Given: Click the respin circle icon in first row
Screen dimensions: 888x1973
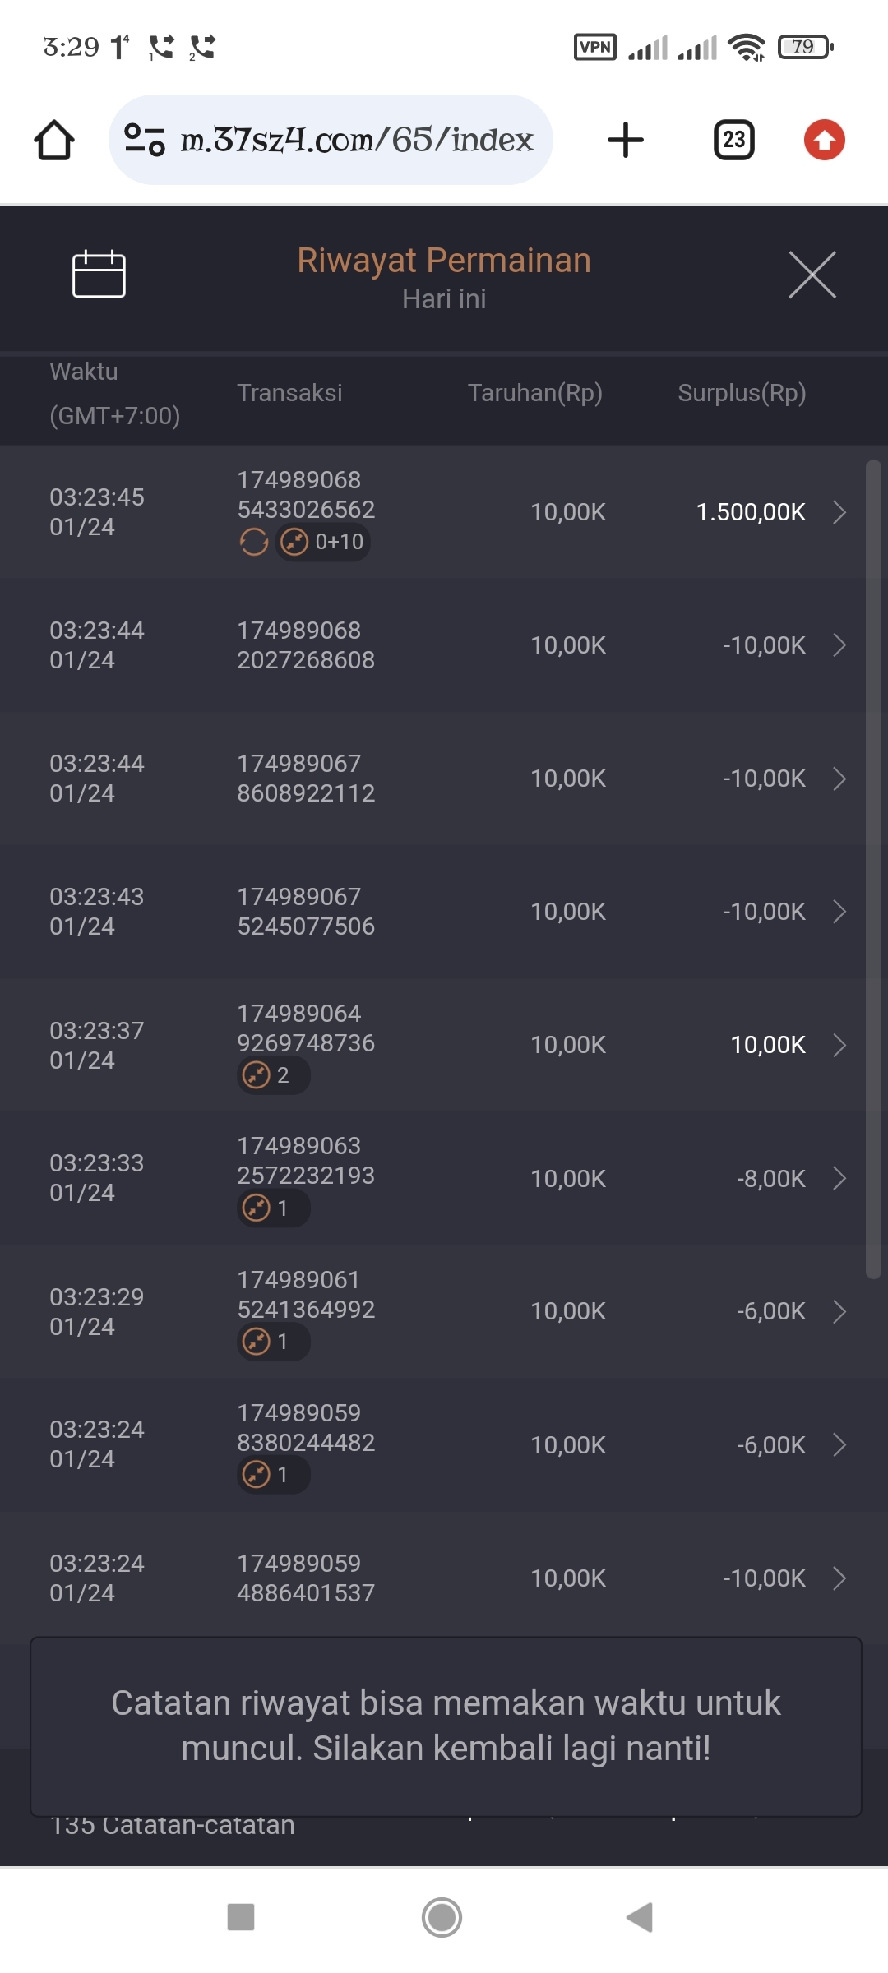Looking at the screenshot, I should tap(254, 542).
